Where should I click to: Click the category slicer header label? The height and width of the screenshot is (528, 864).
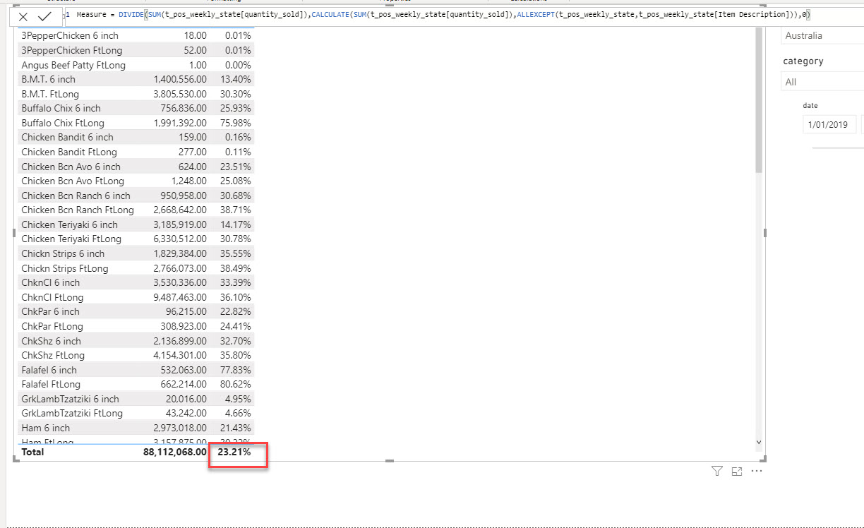803,61
